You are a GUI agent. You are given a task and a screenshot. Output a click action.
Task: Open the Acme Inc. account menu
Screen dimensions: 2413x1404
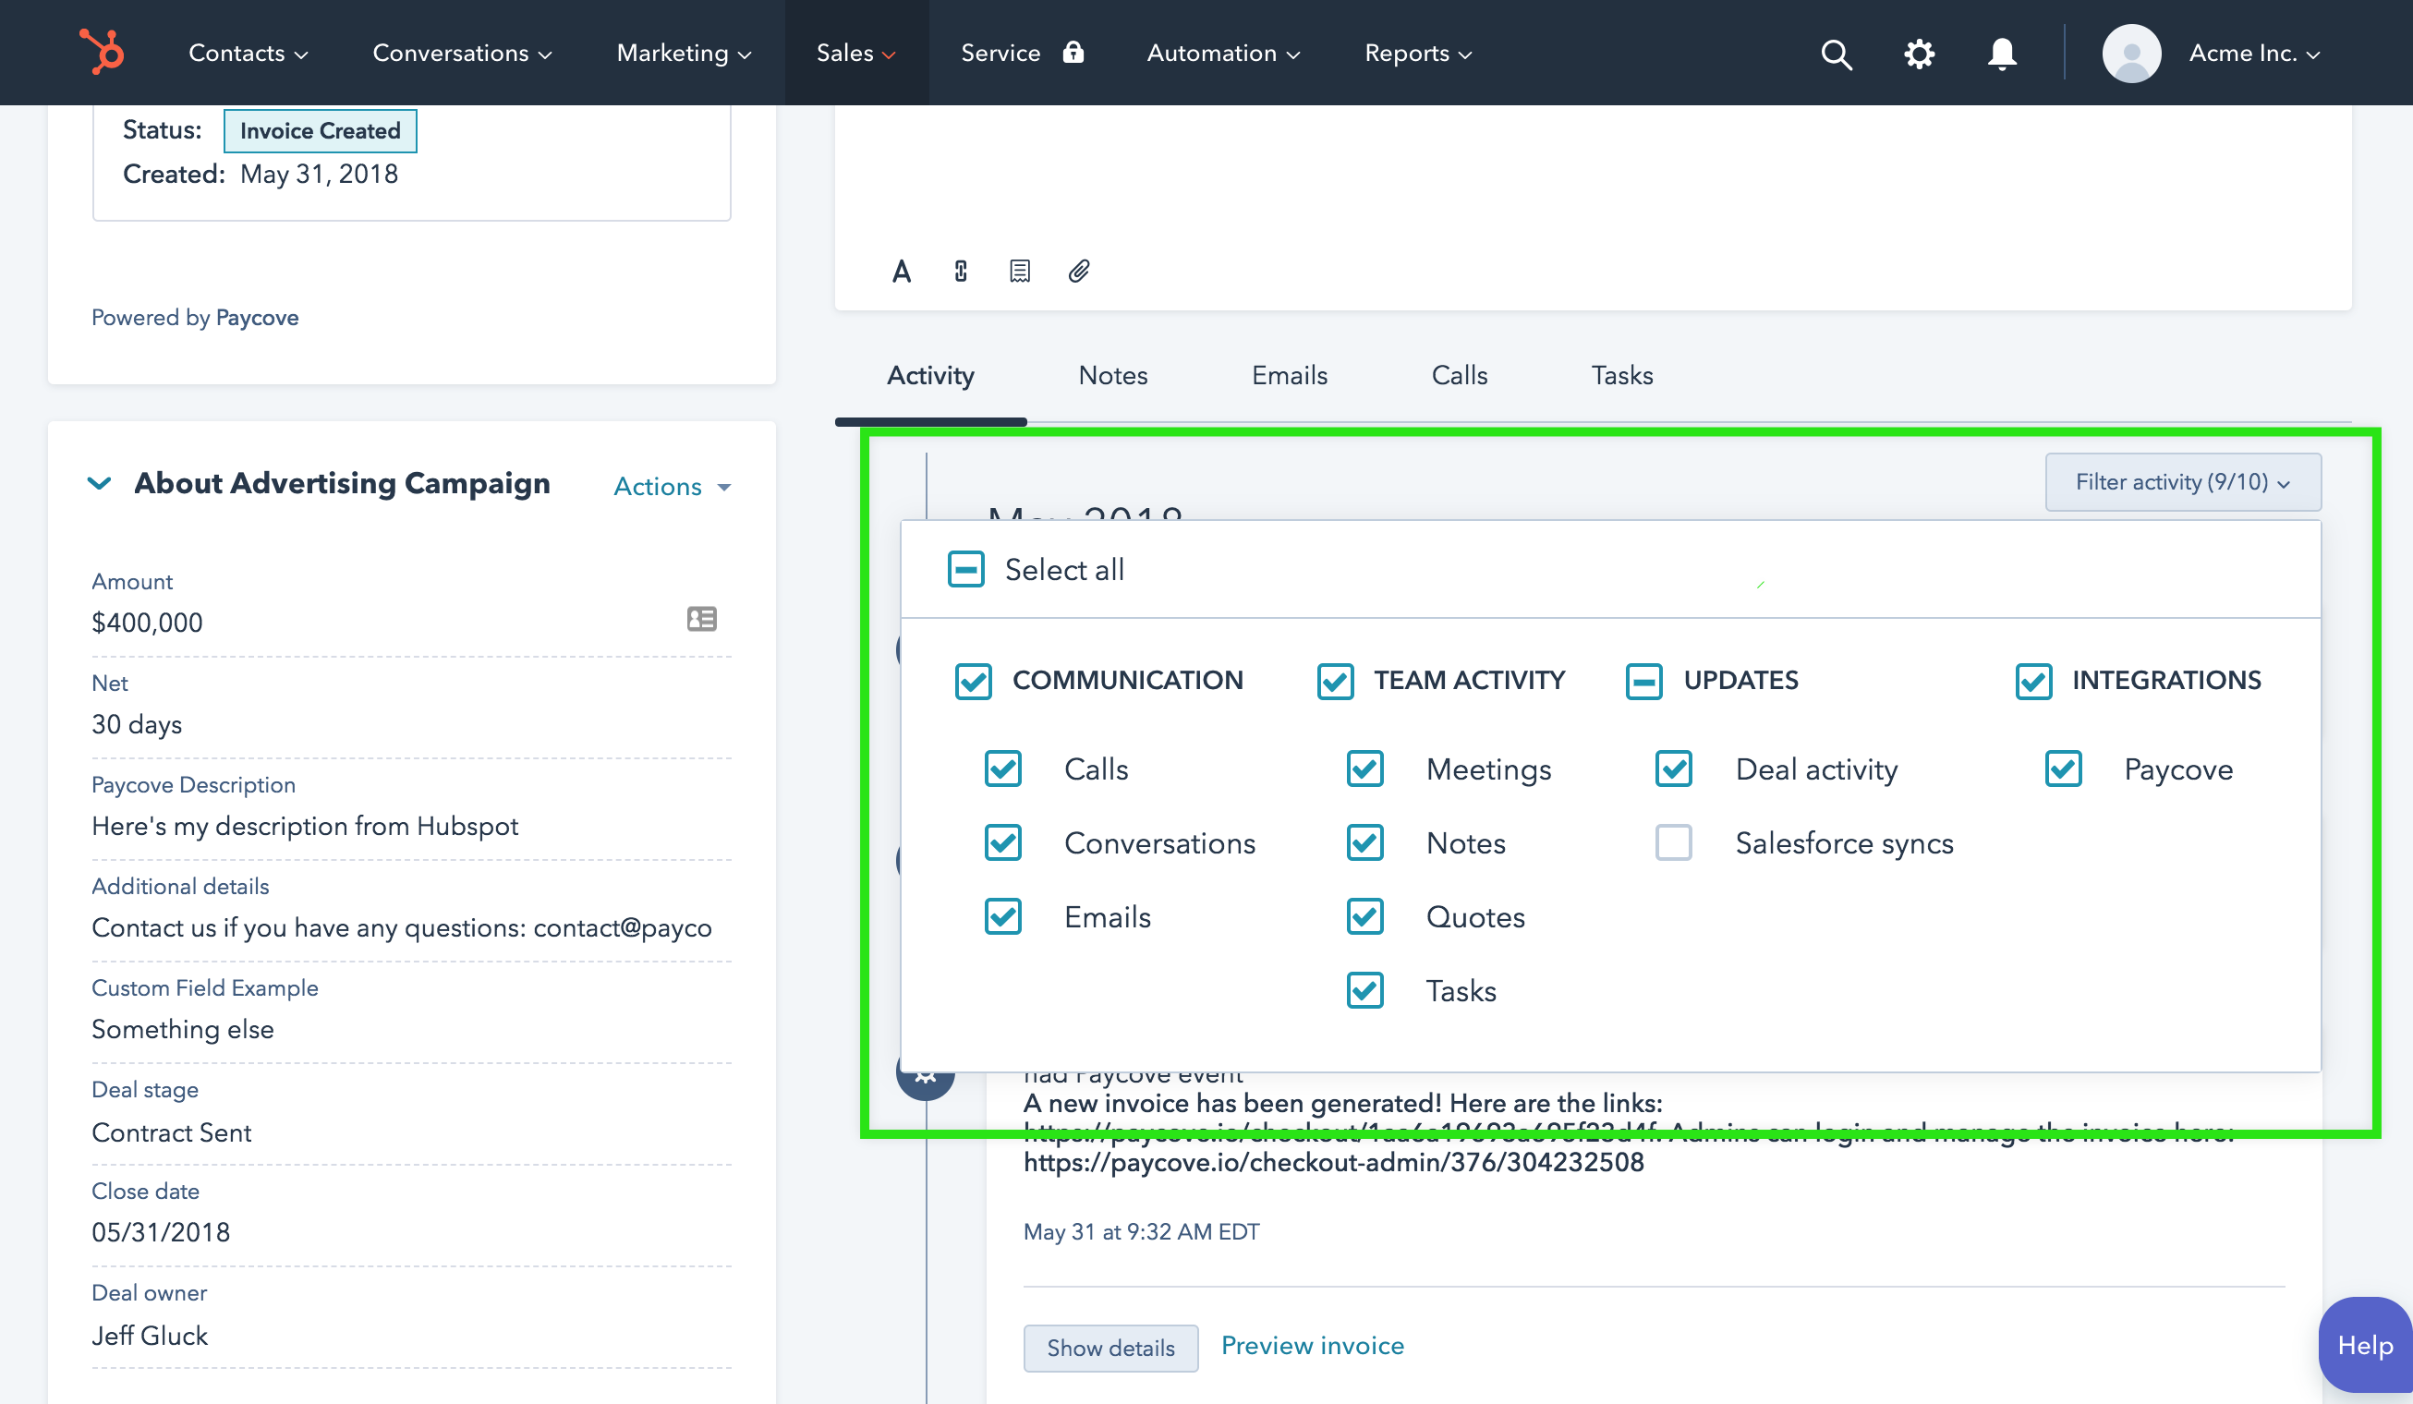[2254, 54]
